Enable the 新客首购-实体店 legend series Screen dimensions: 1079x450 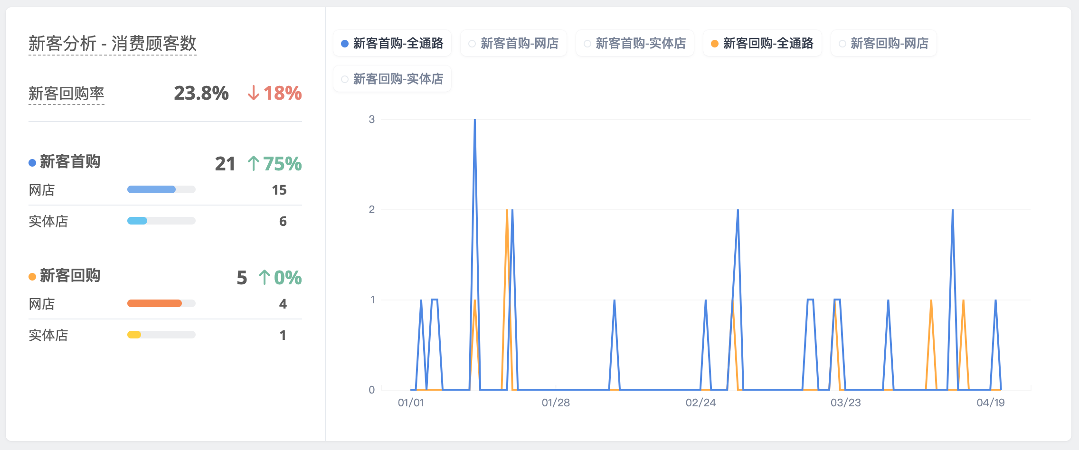pyautogui.click(x=635, y=43)
